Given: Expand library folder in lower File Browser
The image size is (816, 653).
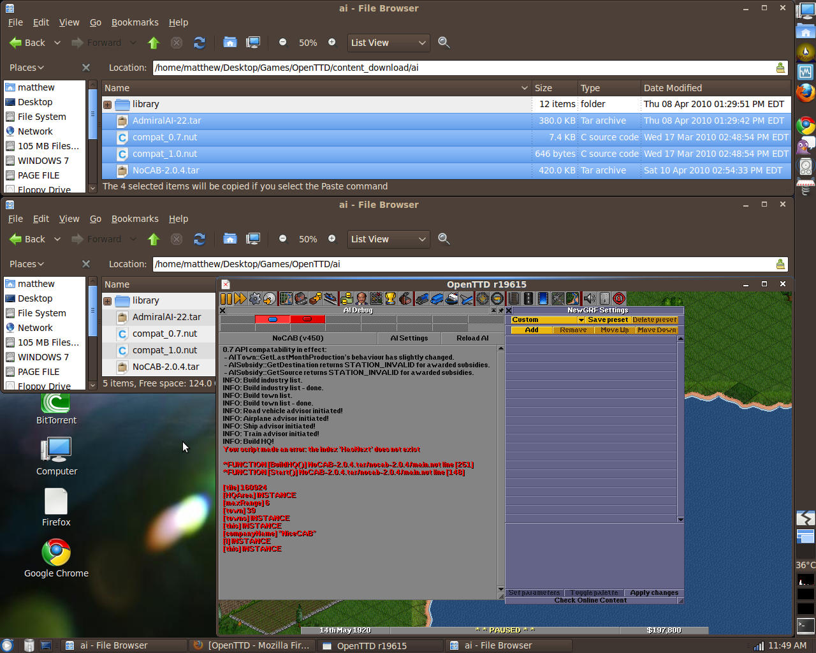Looking at the screenshot, I should coord(108,301).
